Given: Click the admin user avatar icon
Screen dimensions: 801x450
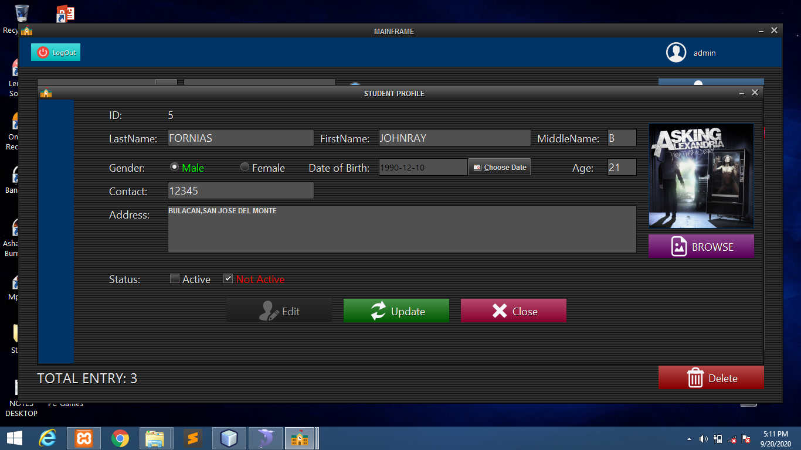Looking at the screenshot, I should pos(676,53).
